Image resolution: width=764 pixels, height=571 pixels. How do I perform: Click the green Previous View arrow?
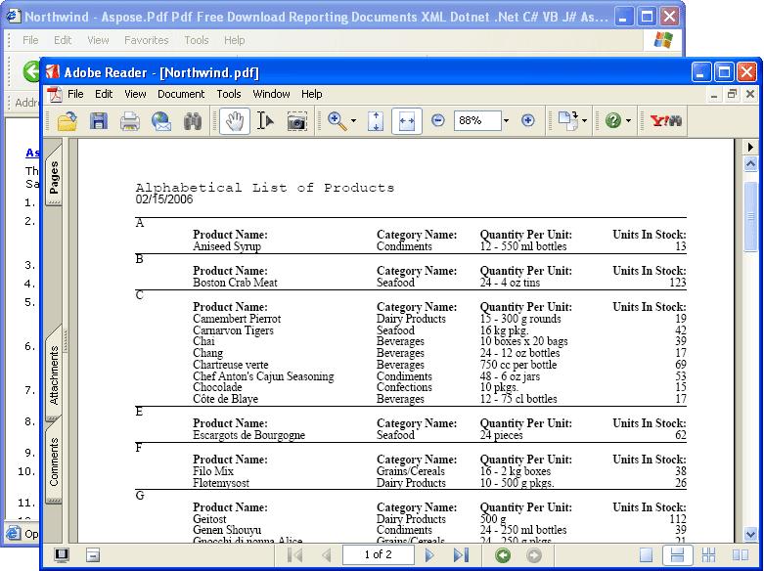tap(503, 555)
